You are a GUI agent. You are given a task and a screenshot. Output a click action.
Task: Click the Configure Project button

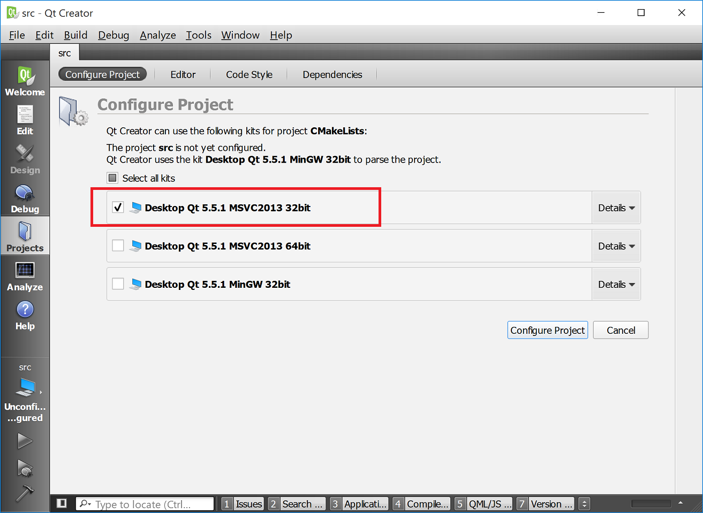[547, 330]
